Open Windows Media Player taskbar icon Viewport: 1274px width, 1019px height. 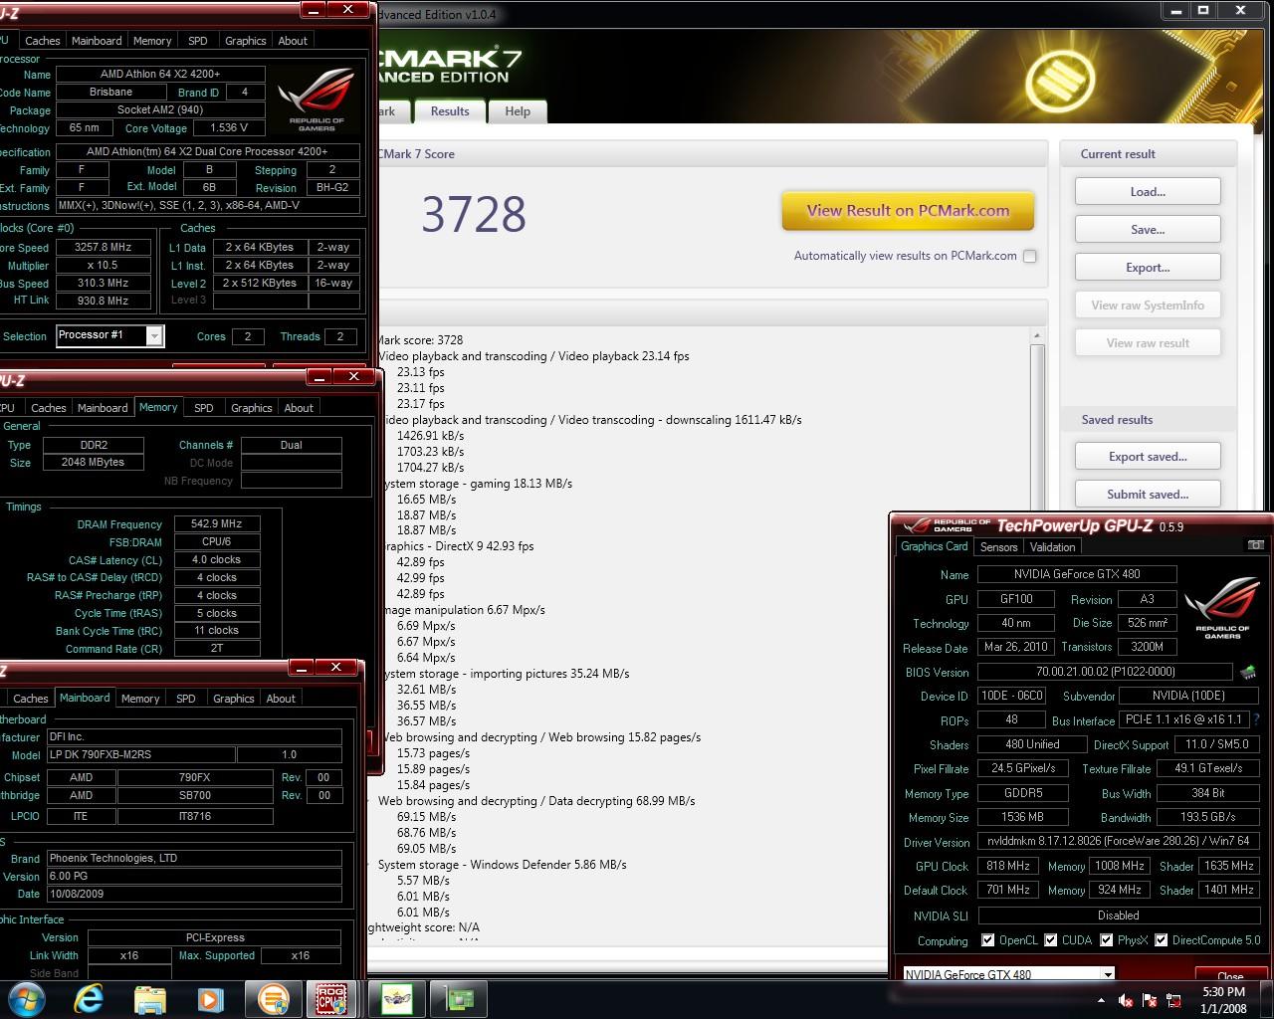pyautogui.click(x=210, y=998)
